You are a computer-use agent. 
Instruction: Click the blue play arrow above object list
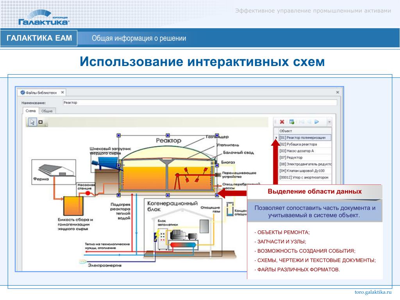point(316,122)
